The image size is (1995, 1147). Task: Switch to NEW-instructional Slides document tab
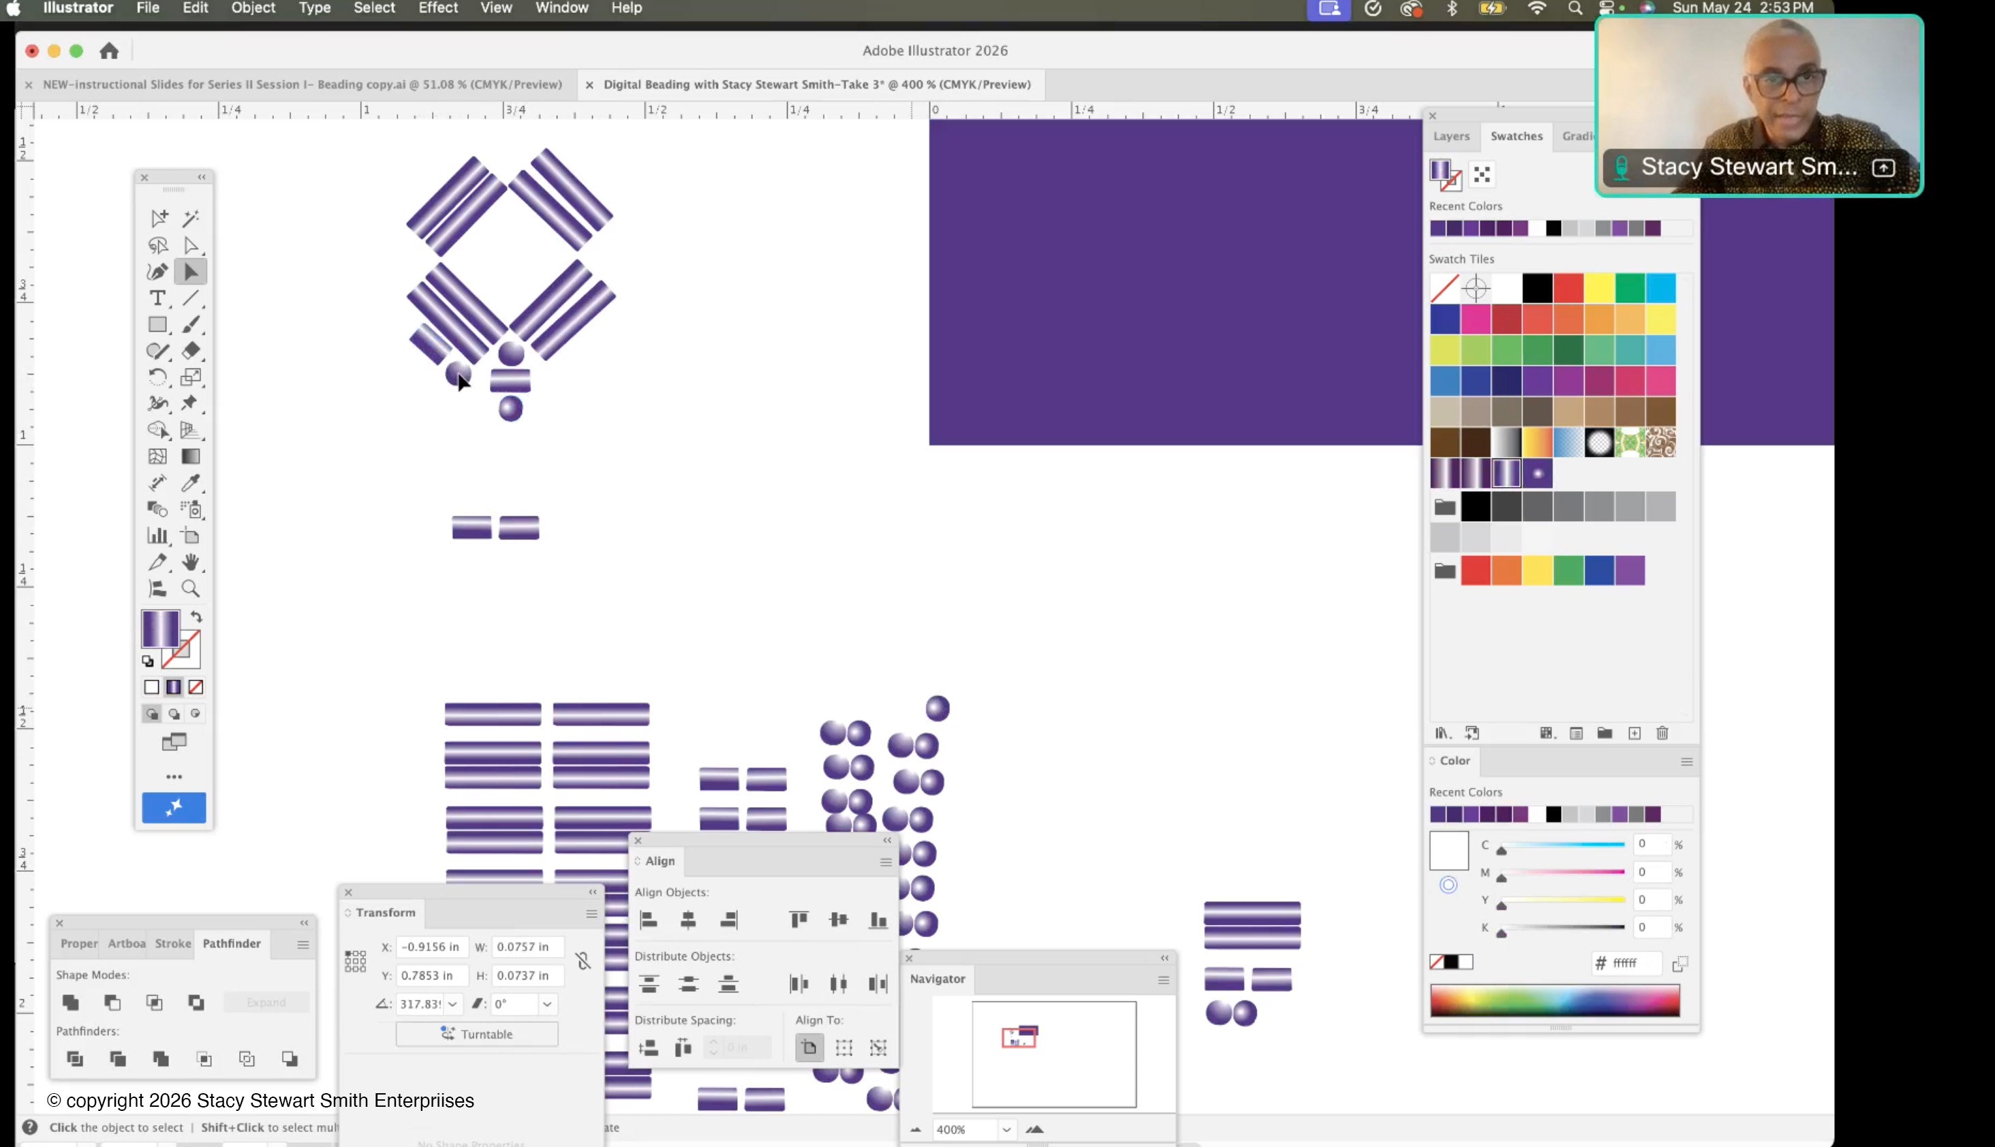[x=303, y=84]
